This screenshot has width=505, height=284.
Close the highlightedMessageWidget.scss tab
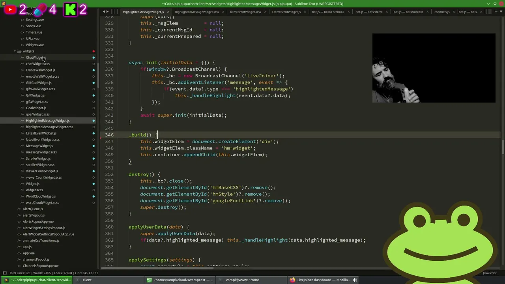pyautogui.click(x=223, y=12)
